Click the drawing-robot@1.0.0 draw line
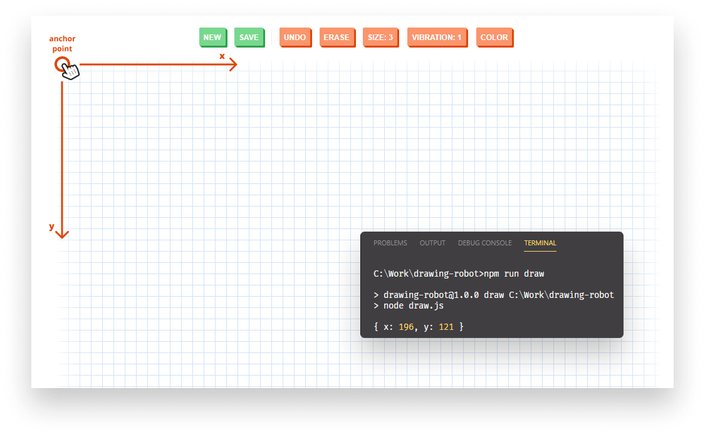This screenshot has height=435, width=705. pos(494,295)
